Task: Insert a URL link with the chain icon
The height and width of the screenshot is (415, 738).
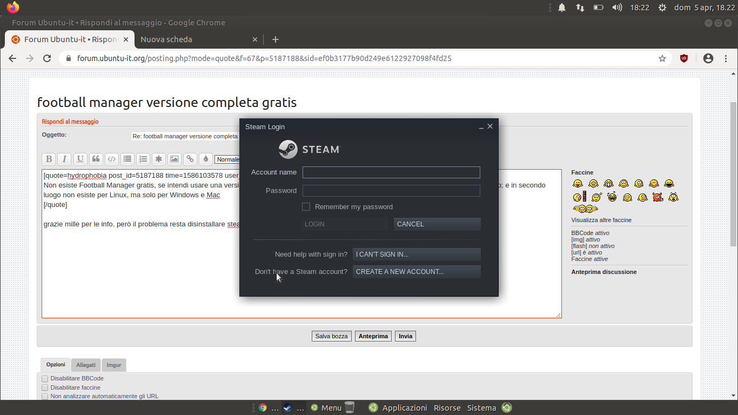Action: point(190,159)
